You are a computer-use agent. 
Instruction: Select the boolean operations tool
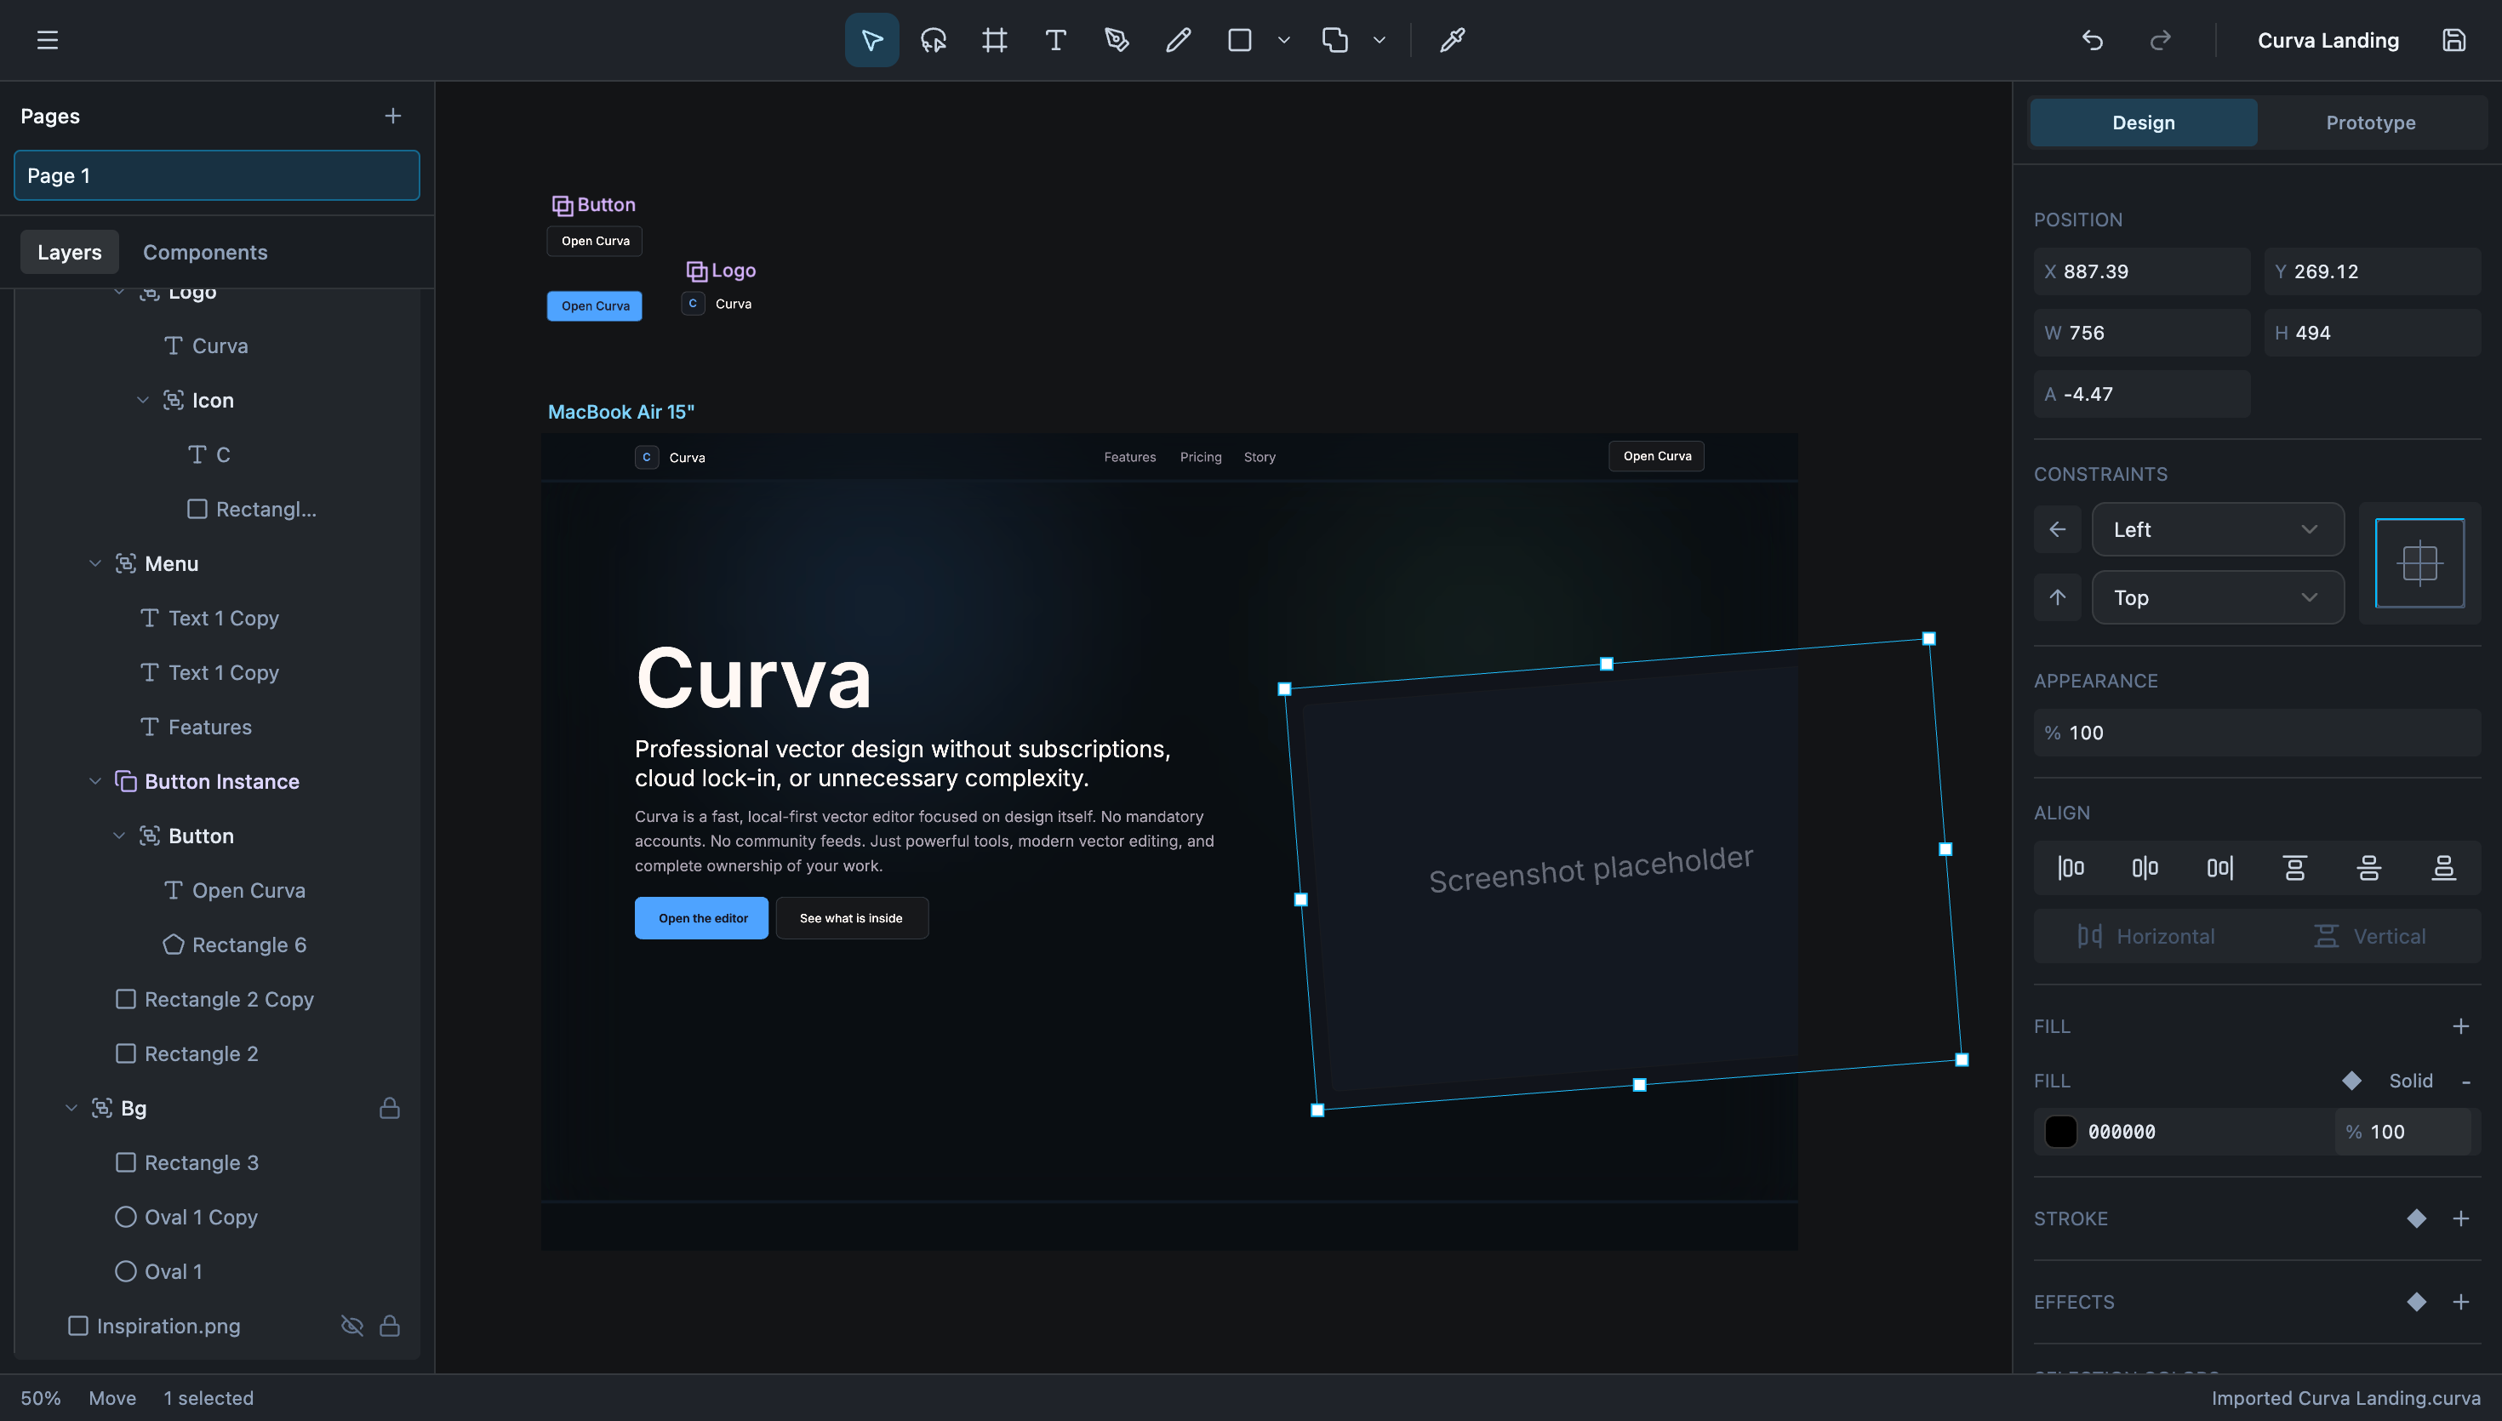1334,40
